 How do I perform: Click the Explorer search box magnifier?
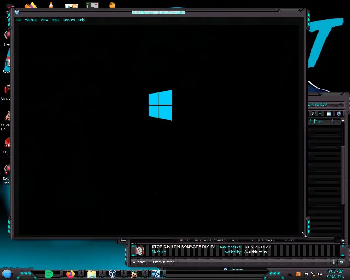coord(341,104)
